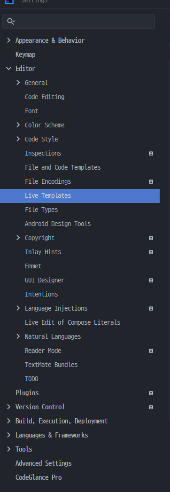This screenshot has height=492, width=170.
Task: Expand the Code Style node
Action: point(18,139)
